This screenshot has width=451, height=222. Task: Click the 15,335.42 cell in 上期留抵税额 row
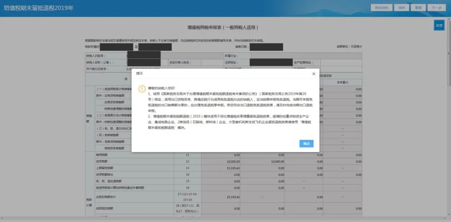pos(220,168)
